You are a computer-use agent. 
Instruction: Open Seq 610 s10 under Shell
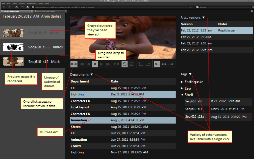click(218, 101)
